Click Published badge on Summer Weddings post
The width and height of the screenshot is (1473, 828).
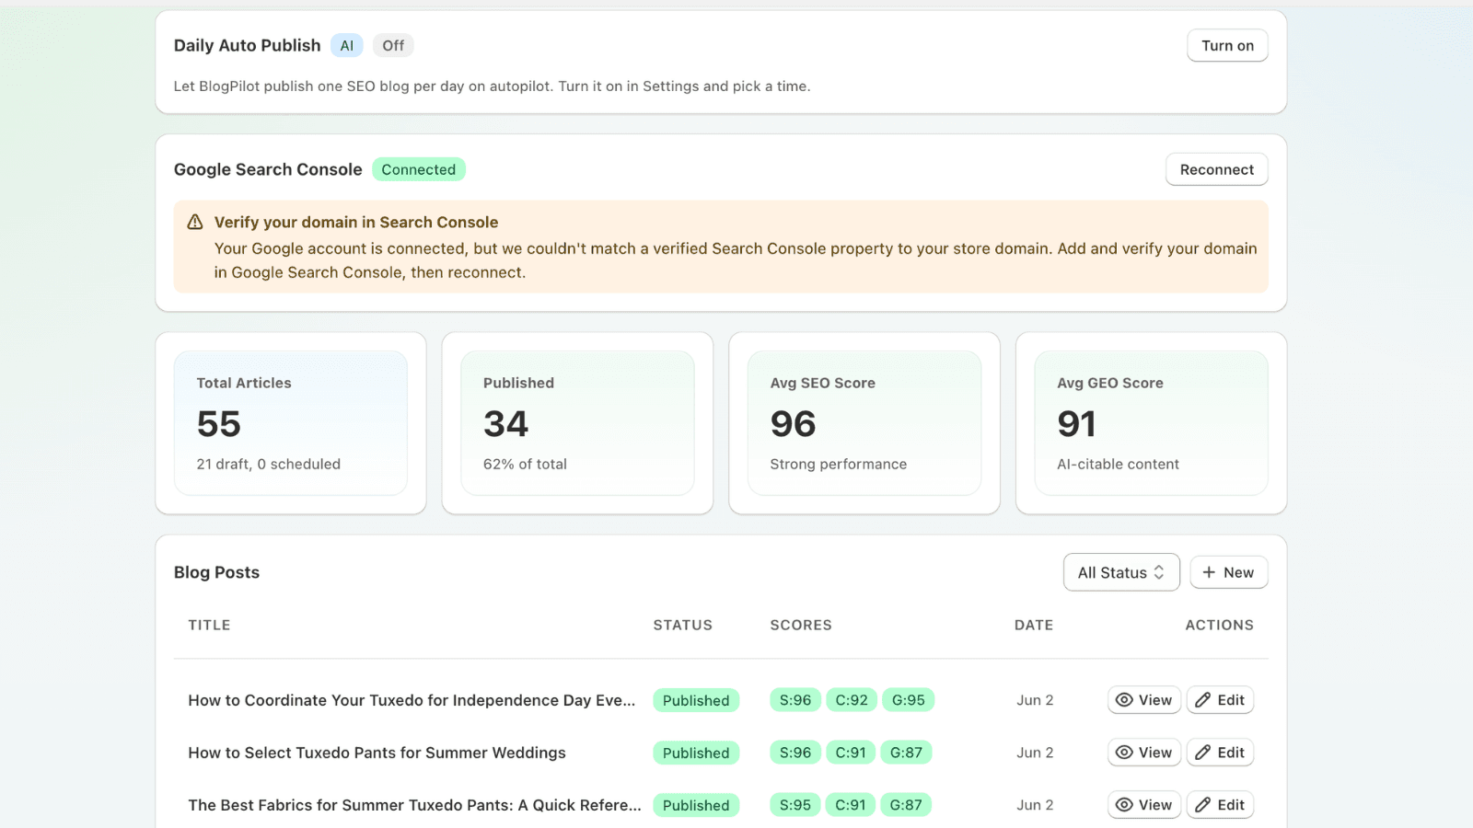pos(696,753)
